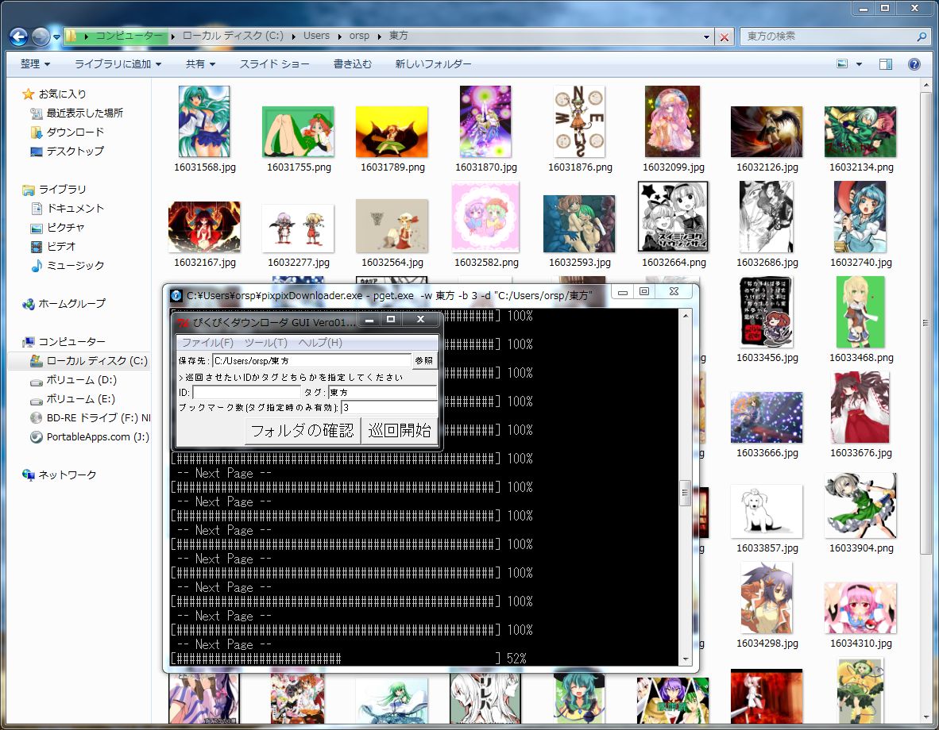Click the search magnifier icon
This screenshot has width=939, height=730.
(x=922, y=36)
